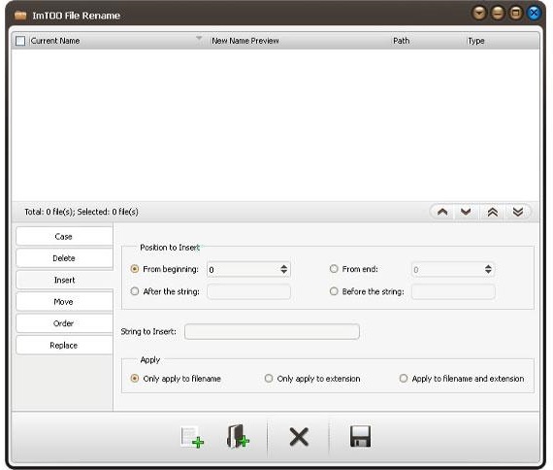Click the From end spinner arrows
The image size is (553, 470).
(488, 269)
